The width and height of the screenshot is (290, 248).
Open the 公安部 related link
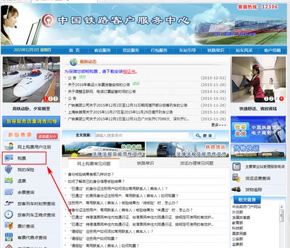[x=237, y=239]
